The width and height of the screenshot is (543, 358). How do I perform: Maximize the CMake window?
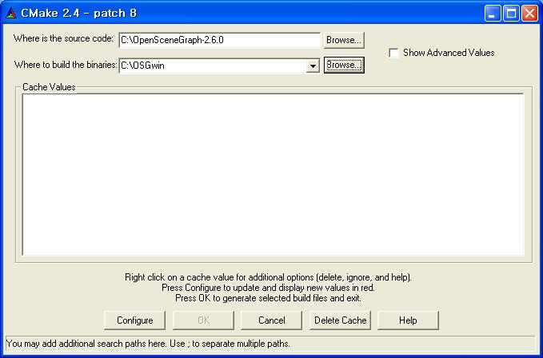[511, 14]
